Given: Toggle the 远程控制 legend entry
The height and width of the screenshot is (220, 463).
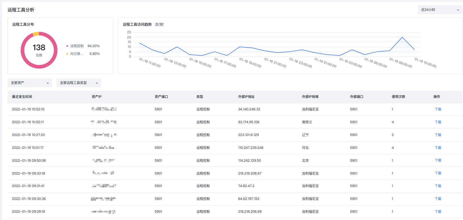Looking at the screenshot, I should click(75, 46).
